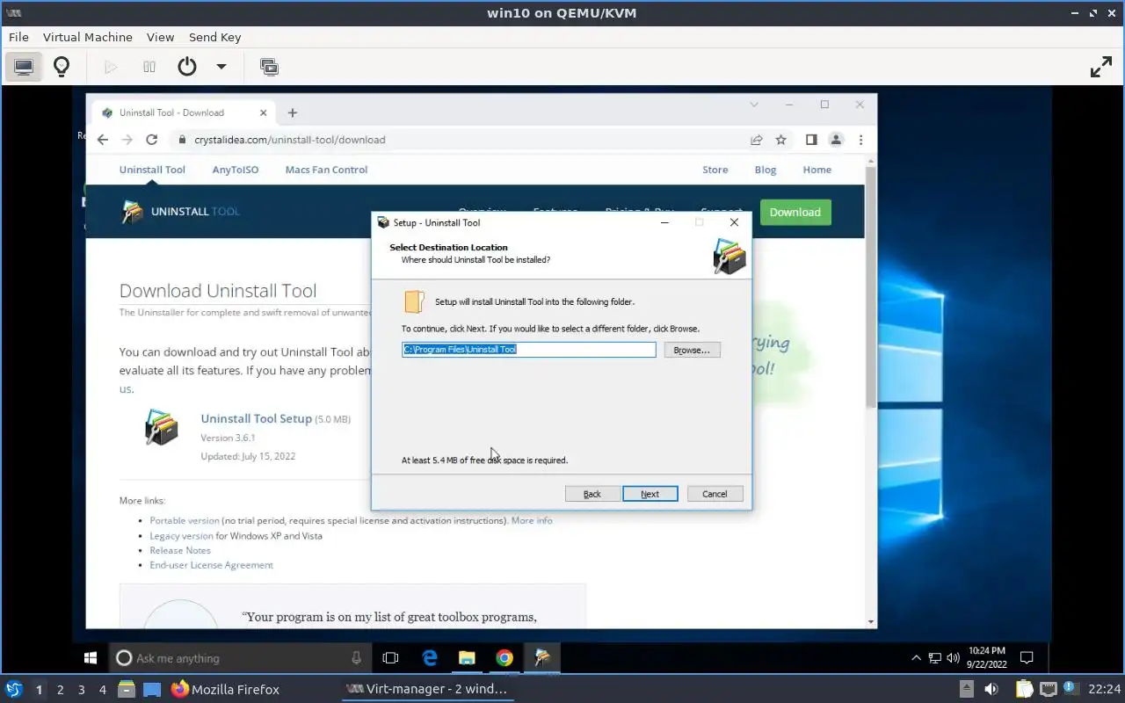Click the crystalidea.com address bar

[457, 140]
